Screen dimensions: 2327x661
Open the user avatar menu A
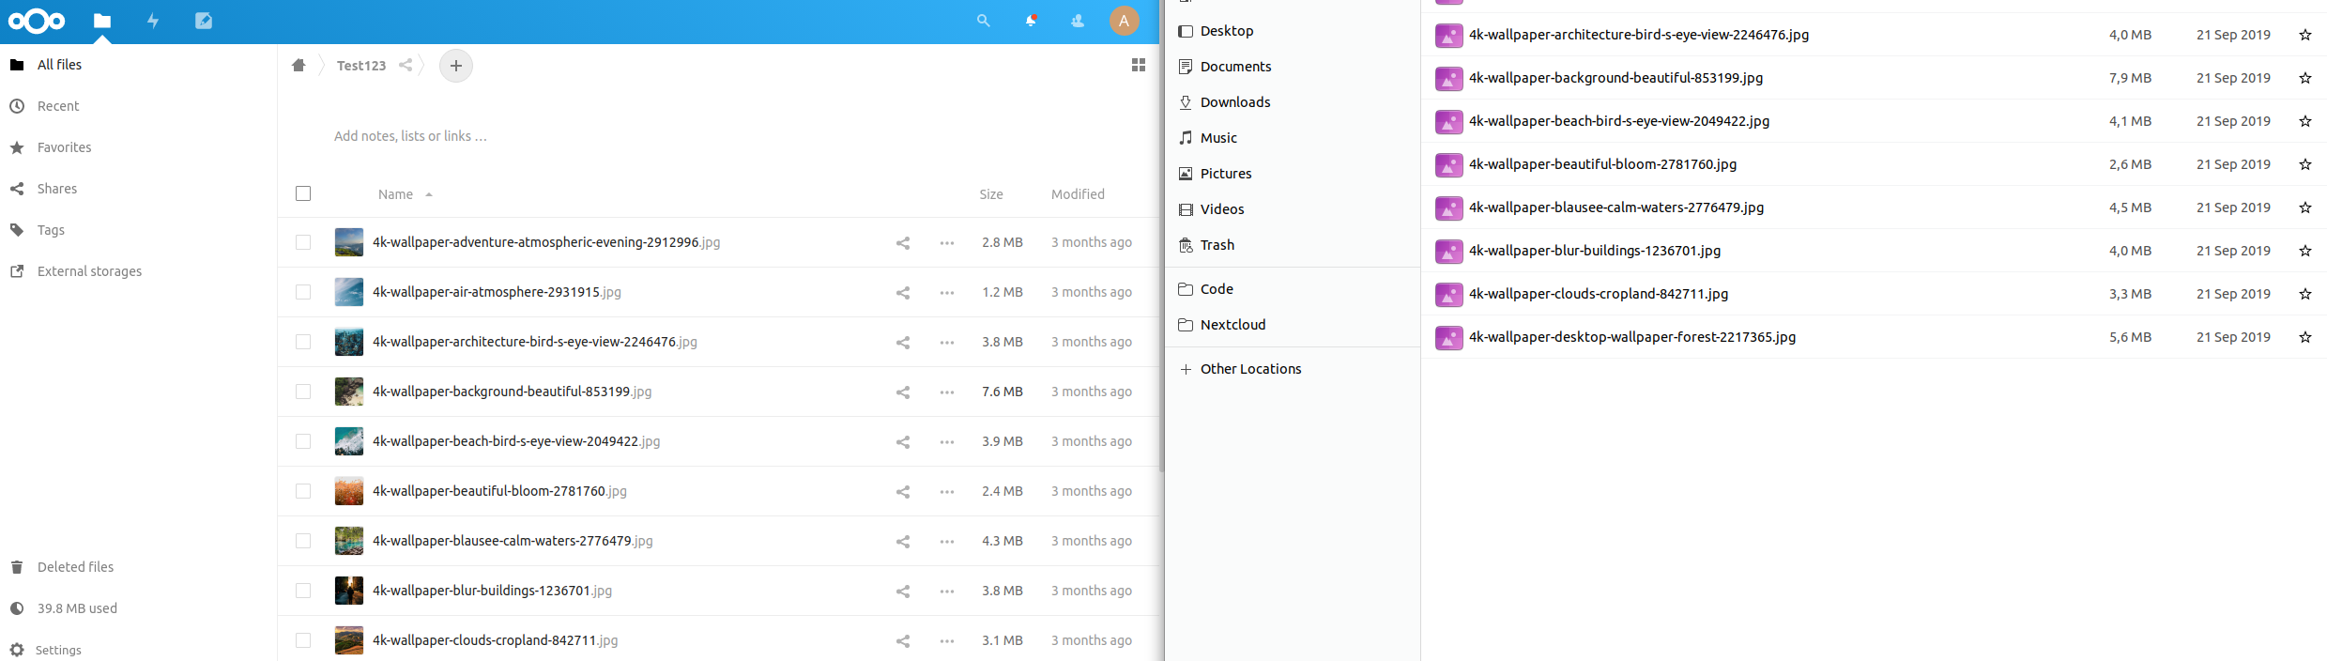point(1124,21)
